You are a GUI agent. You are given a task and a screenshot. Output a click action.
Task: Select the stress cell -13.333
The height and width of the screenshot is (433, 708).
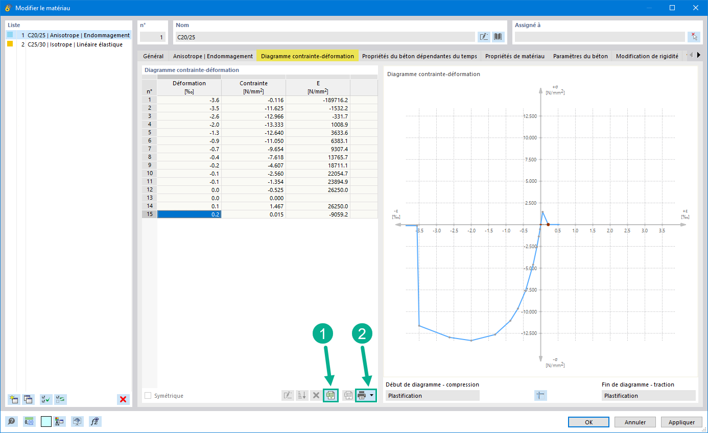[x=253, y=124]
